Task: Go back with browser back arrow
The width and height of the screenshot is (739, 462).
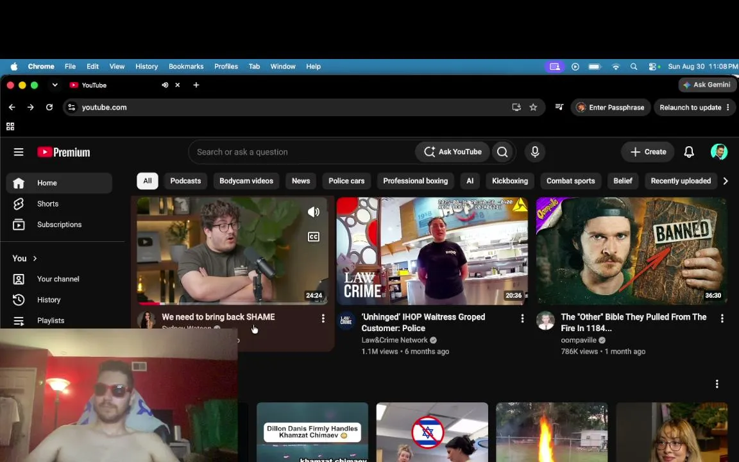Action: tap(12, 108)
